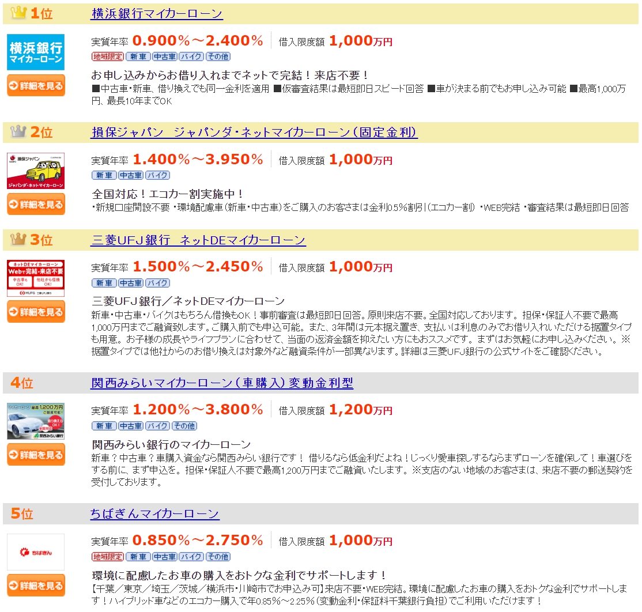Click 詳細を見る button under ちばぎん logo
This screenshot has width=642, height=612.
point(36,585)
